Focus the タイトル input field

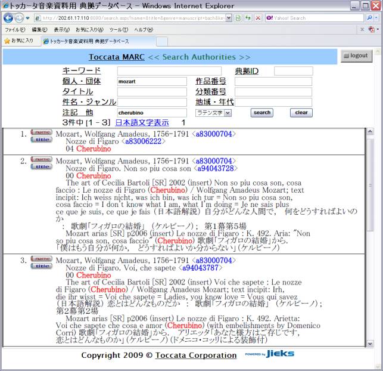pyautogui.click(x=152, y=92)
